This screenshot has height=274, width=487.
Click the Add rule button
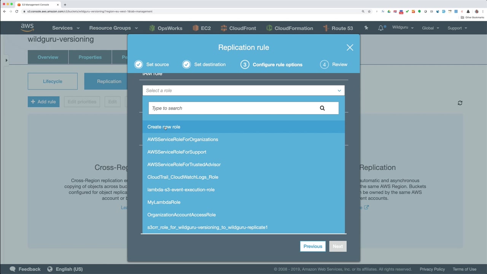click(x=43, y=102)
